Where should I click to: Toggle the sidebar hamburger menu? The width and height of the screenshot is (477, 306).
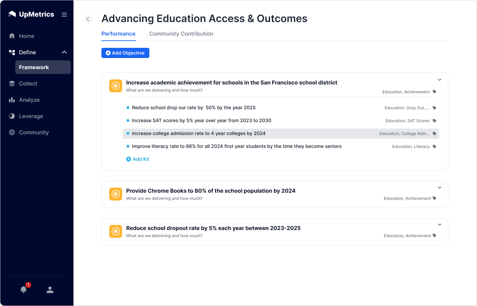(x=64, y=15)
